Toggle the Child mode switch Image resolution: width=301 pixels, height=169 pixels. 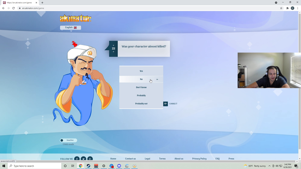pyautogui.click(x=68, y=140)
